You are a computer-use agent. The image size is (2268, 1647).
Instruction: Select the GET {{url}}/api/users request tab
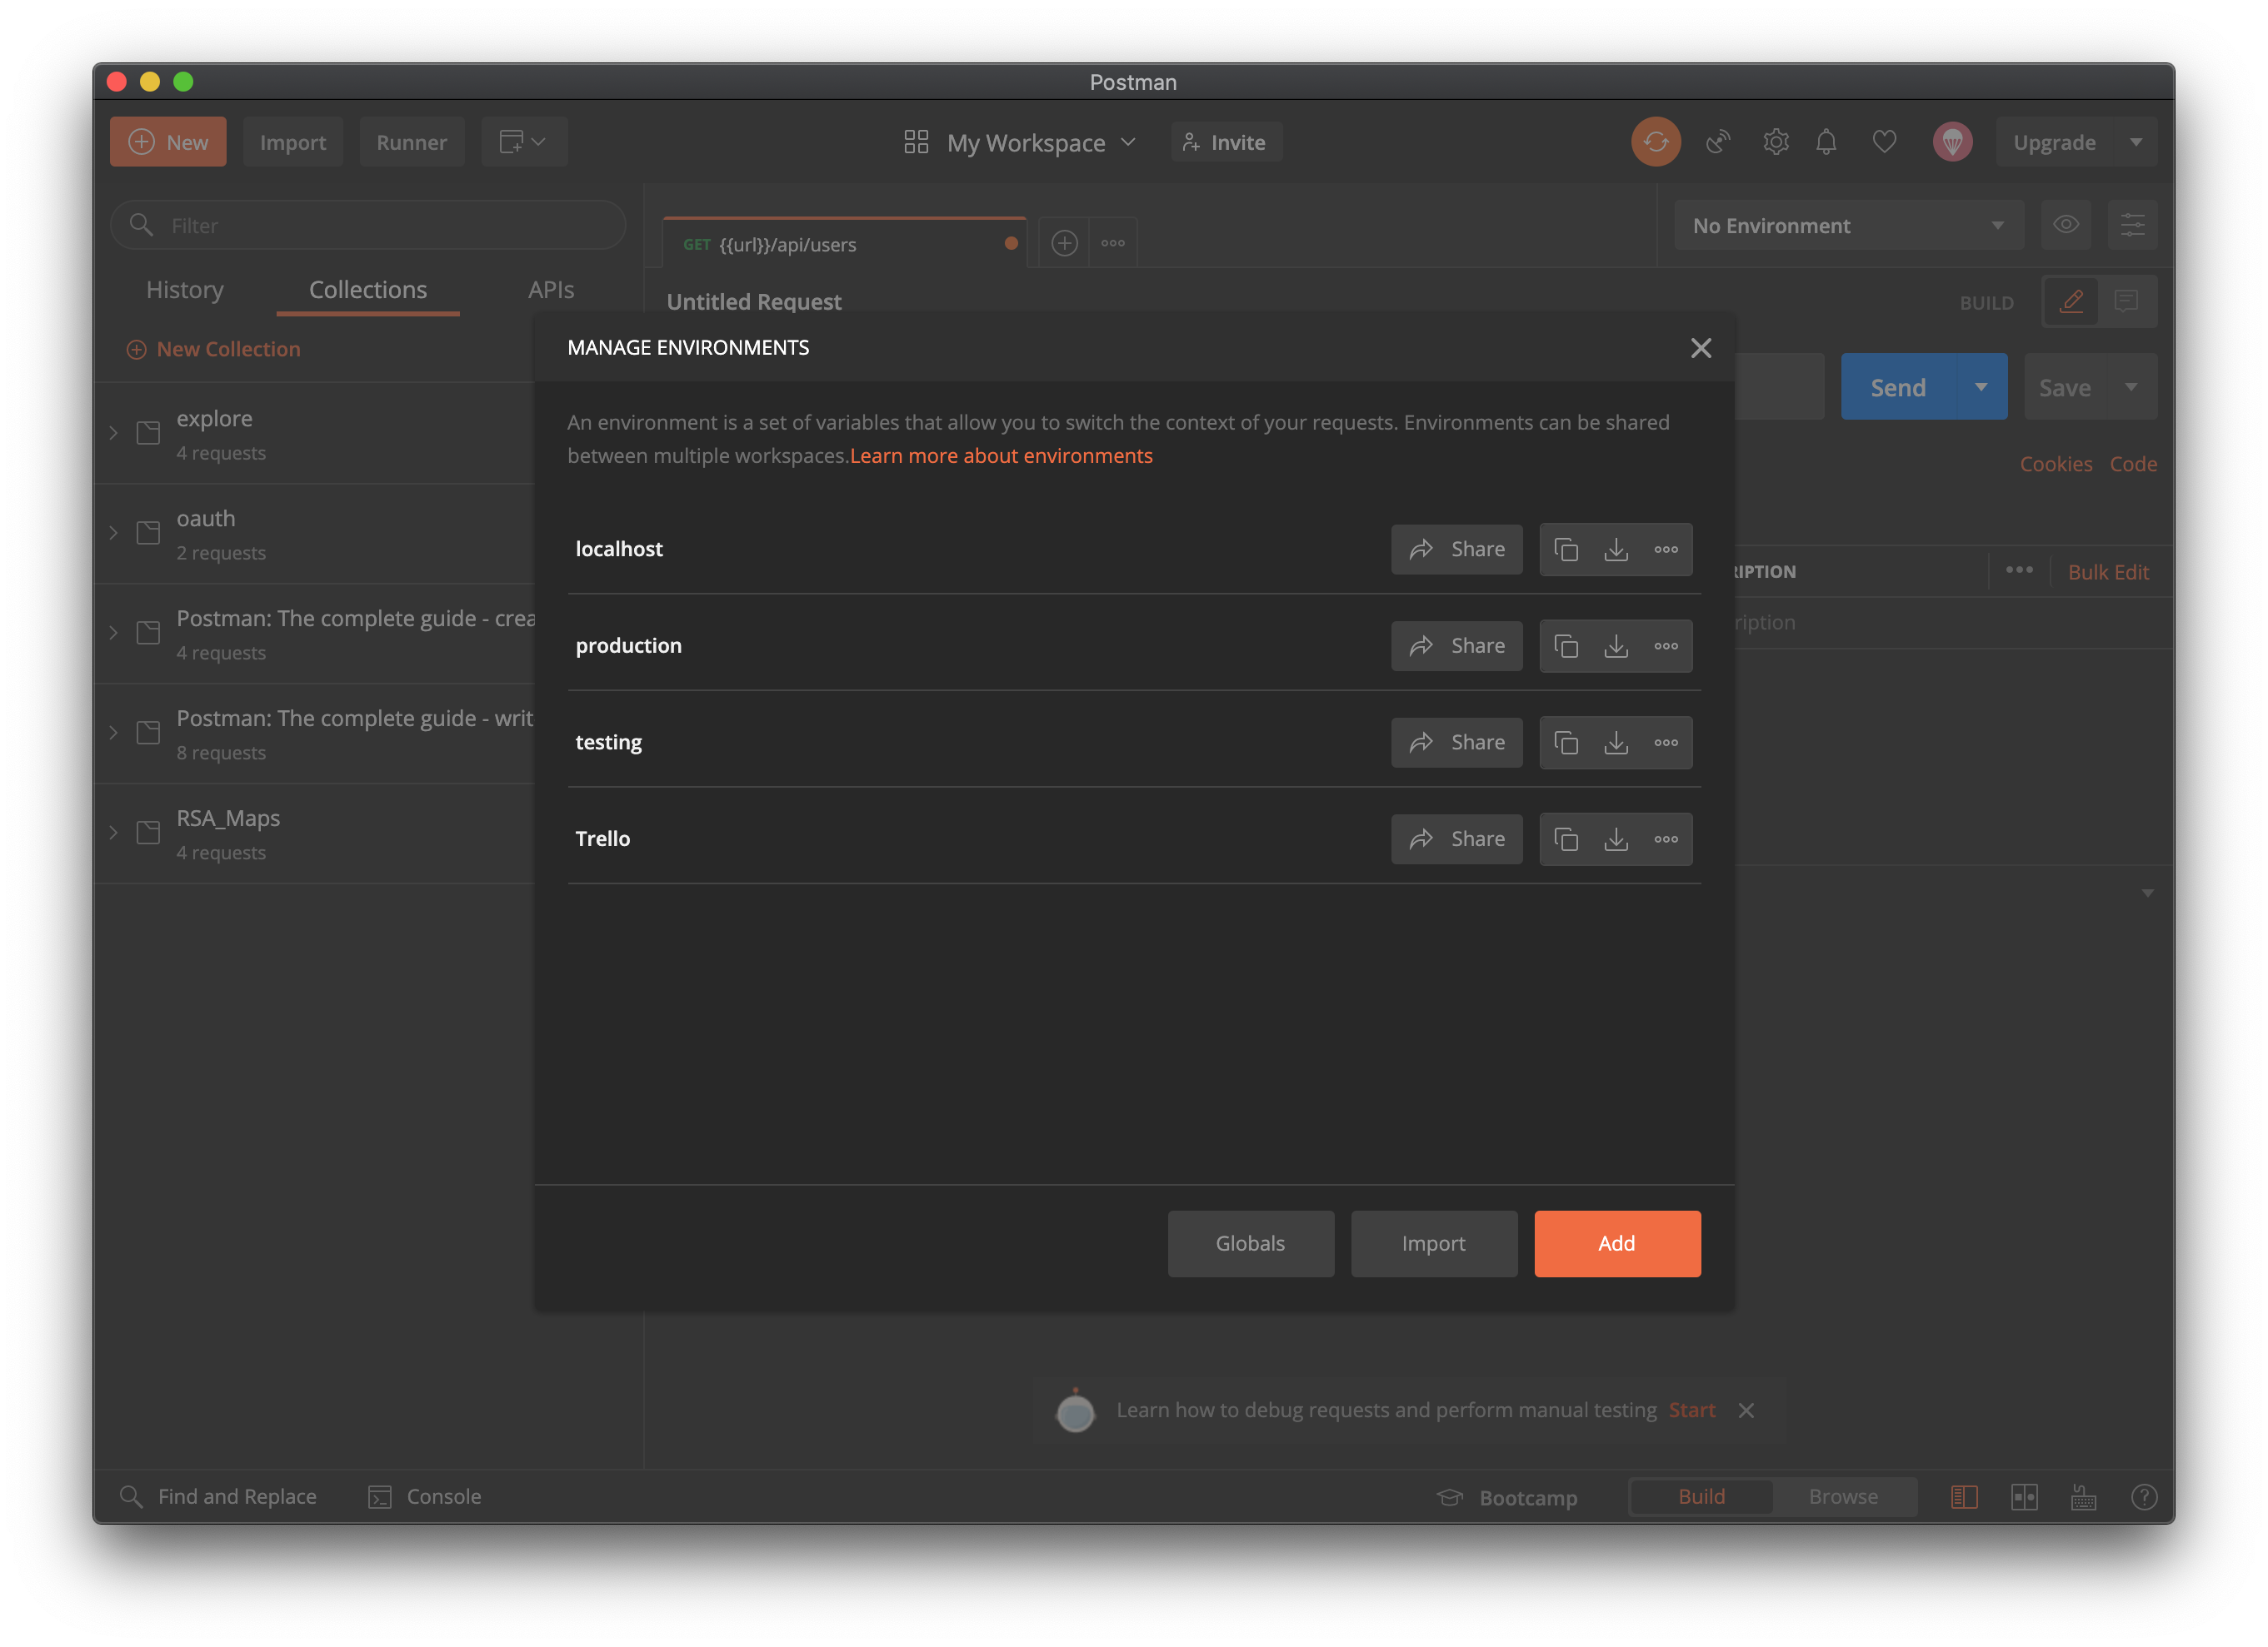(844, 244)
